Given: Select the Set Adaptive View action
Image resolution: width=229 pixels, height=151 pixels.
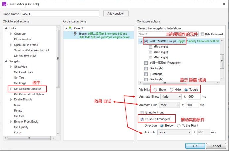Looking at the screenshot, I should (25, 56).
